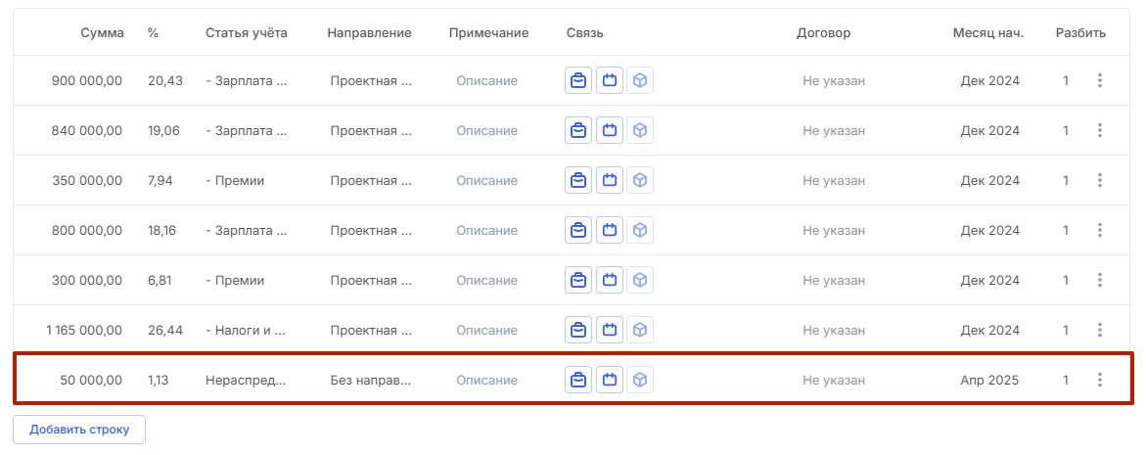Click briefcase link icon in 1 165 000,00 row
Viewport: 1146px width, 455px height.
click(x=578, y=330)
